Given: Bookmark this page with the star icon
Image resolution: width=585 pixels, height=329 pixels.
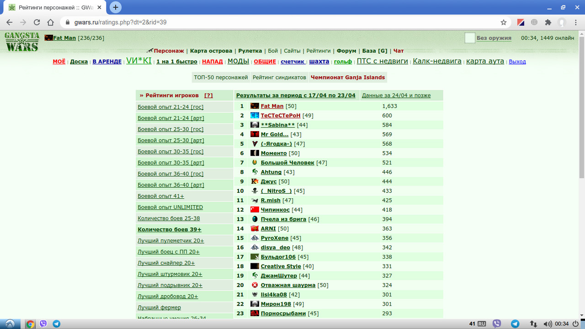Looking at the screenshot, I should (504, 22).
